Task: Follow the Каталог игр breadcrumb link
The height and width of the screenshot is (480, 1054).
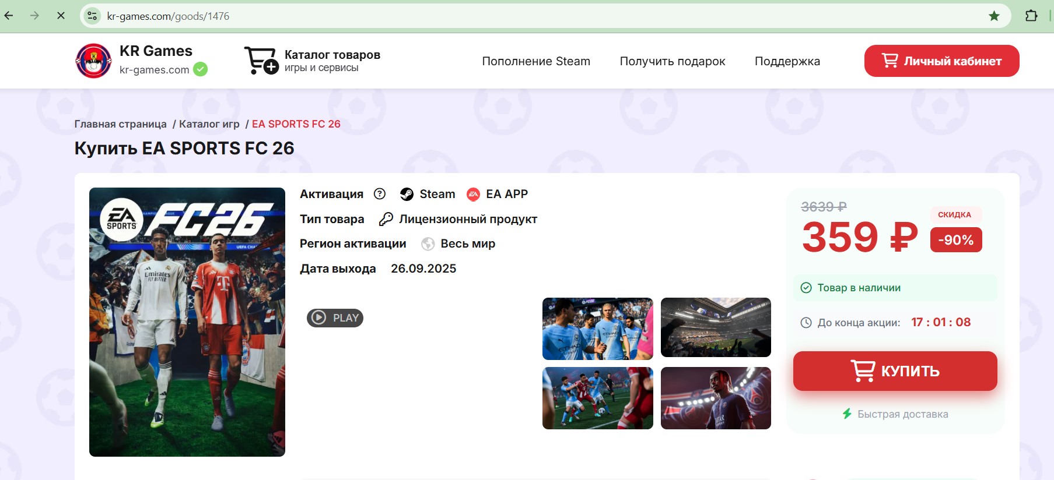Action: coord(209,124)
